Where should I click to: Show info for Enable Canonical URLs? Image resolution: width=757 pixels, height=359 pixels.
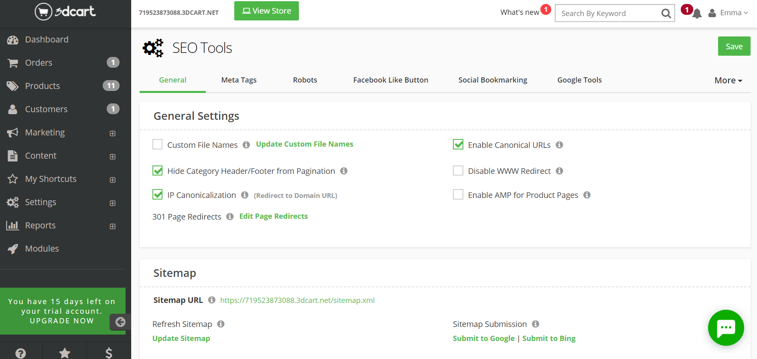[559, 145]
